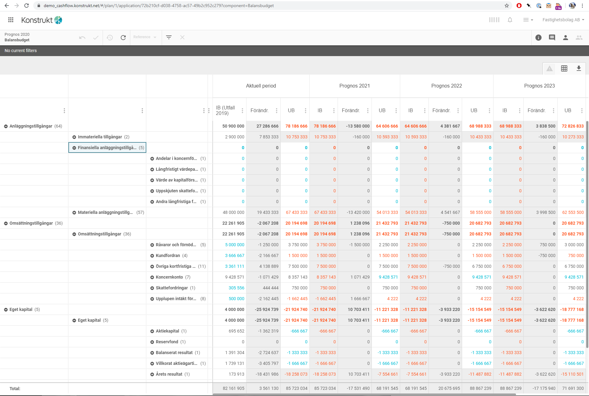The image size is (589, 396).
Task: Download the table as file
Action: pos(579,68)
